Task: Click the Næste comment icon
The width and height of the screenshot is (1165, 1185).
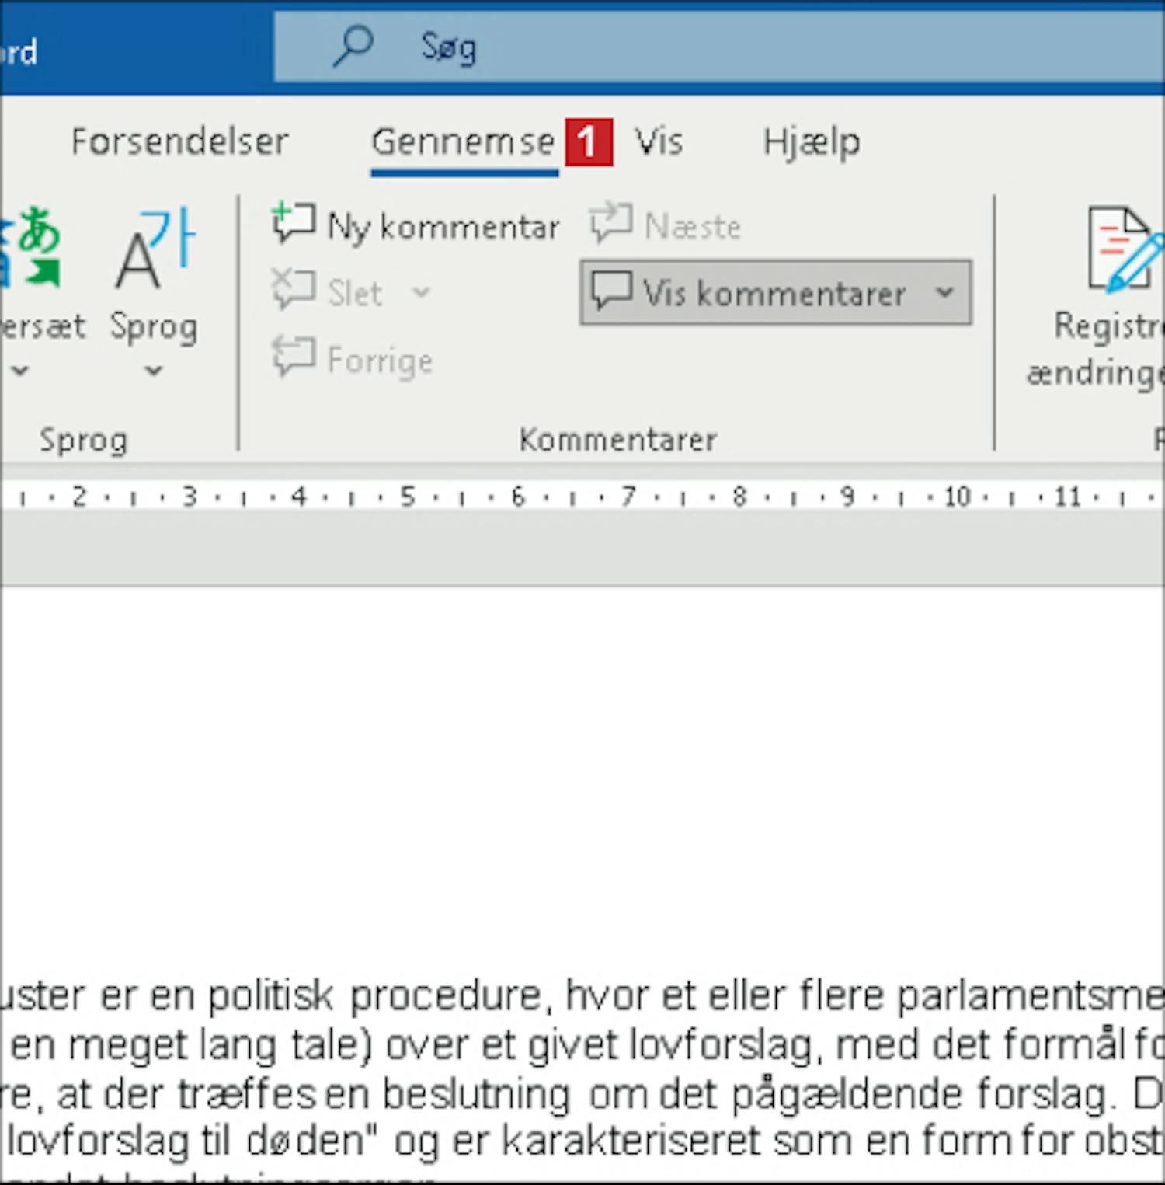Action: pyautogui.click(x=610, y=223)
